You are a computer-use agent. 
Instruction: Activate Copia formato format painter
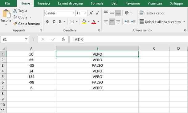pos(27,24)
